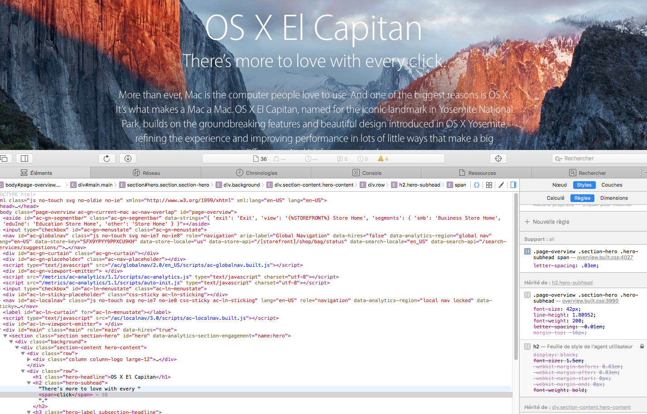Viewport: 647px width, 414px height.
Task: Click the DOM tree vertical scrollbar
Action: tap(516, 276)
